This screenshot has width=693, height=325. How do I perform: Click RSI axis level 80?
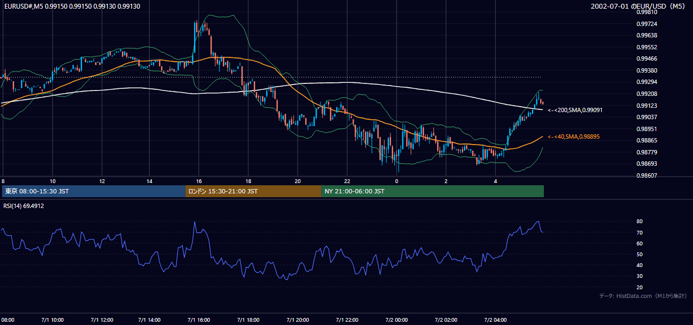point(639,222)
